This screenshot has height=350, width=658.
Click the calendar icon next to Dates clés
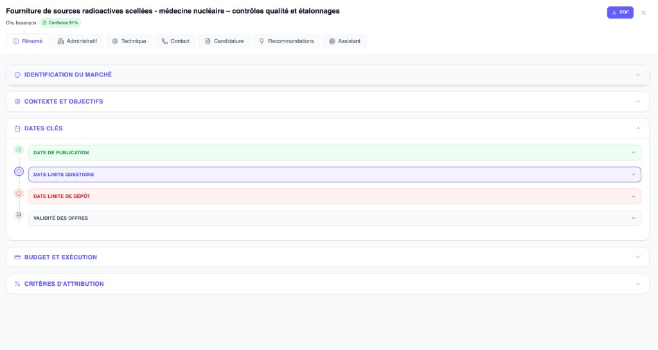[17, 128]
